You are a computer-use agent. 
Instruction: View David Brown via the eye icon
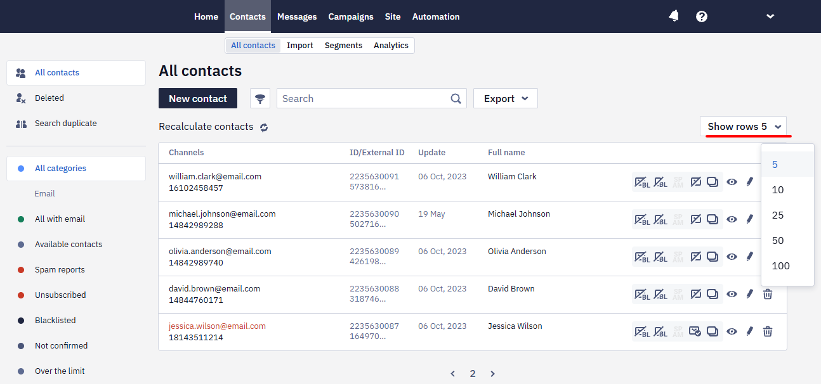tap(732, 294)
